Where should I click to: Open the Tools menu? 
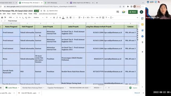click(x=30, y=14)
